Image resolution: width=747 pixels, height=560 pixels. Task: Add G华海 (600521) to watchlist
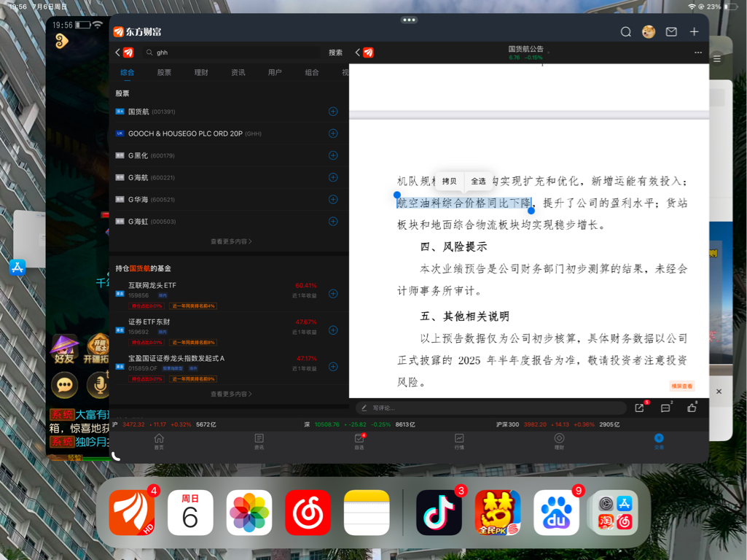[333, 199]
